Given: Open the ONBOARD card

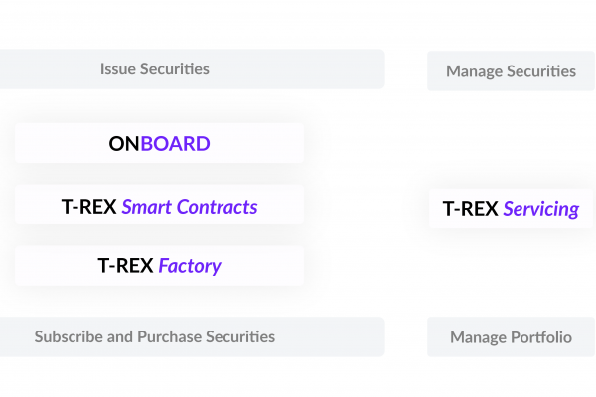Looking at the screenshot, I should pyautogui.click(x=159, y=143).
